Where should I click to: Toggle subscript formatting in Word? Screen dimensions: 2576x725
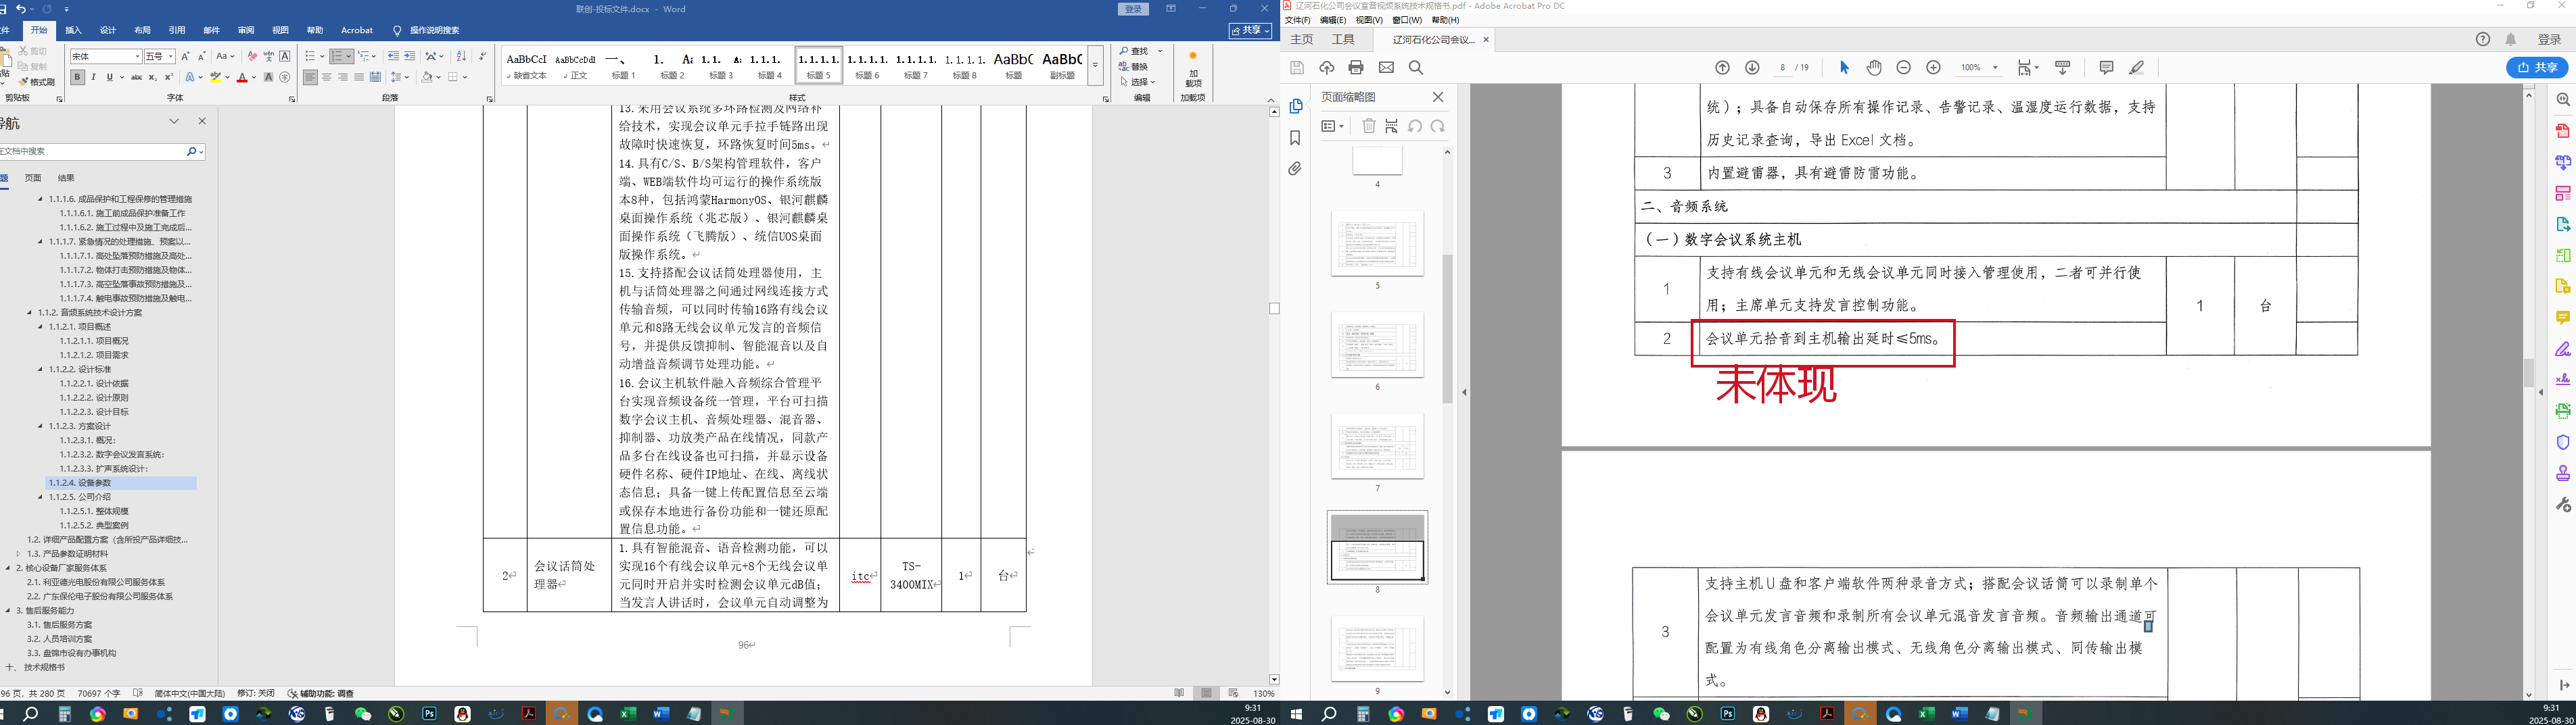[152, 77]
